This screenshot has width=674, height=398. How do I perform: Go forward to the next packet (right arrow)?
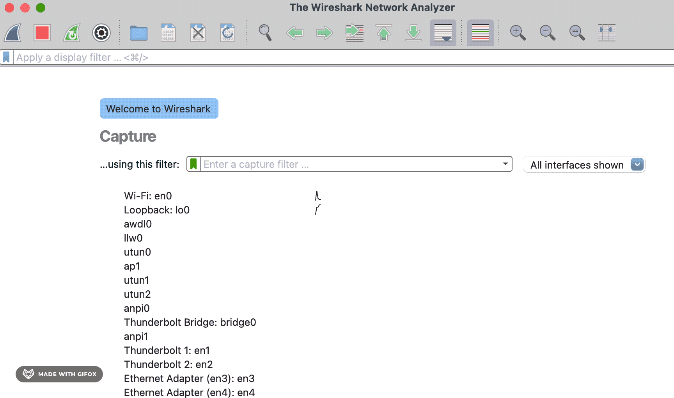[325, 33]
